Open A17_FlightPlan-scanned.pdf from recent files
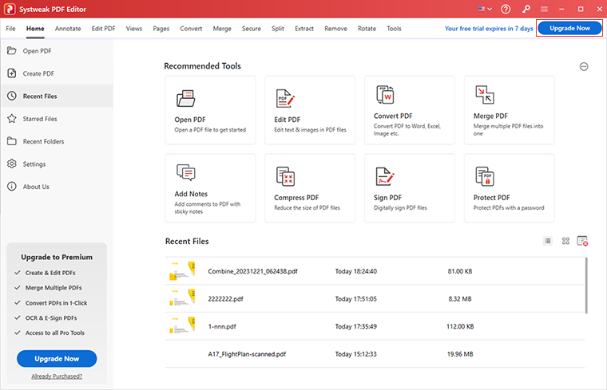 coord(375,354)
